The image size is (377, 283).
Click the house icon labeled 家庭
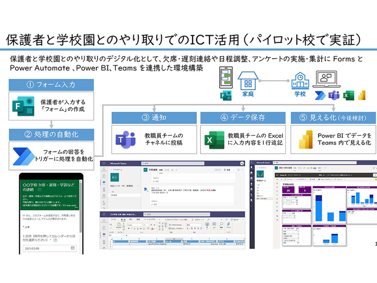click(248, 81)
